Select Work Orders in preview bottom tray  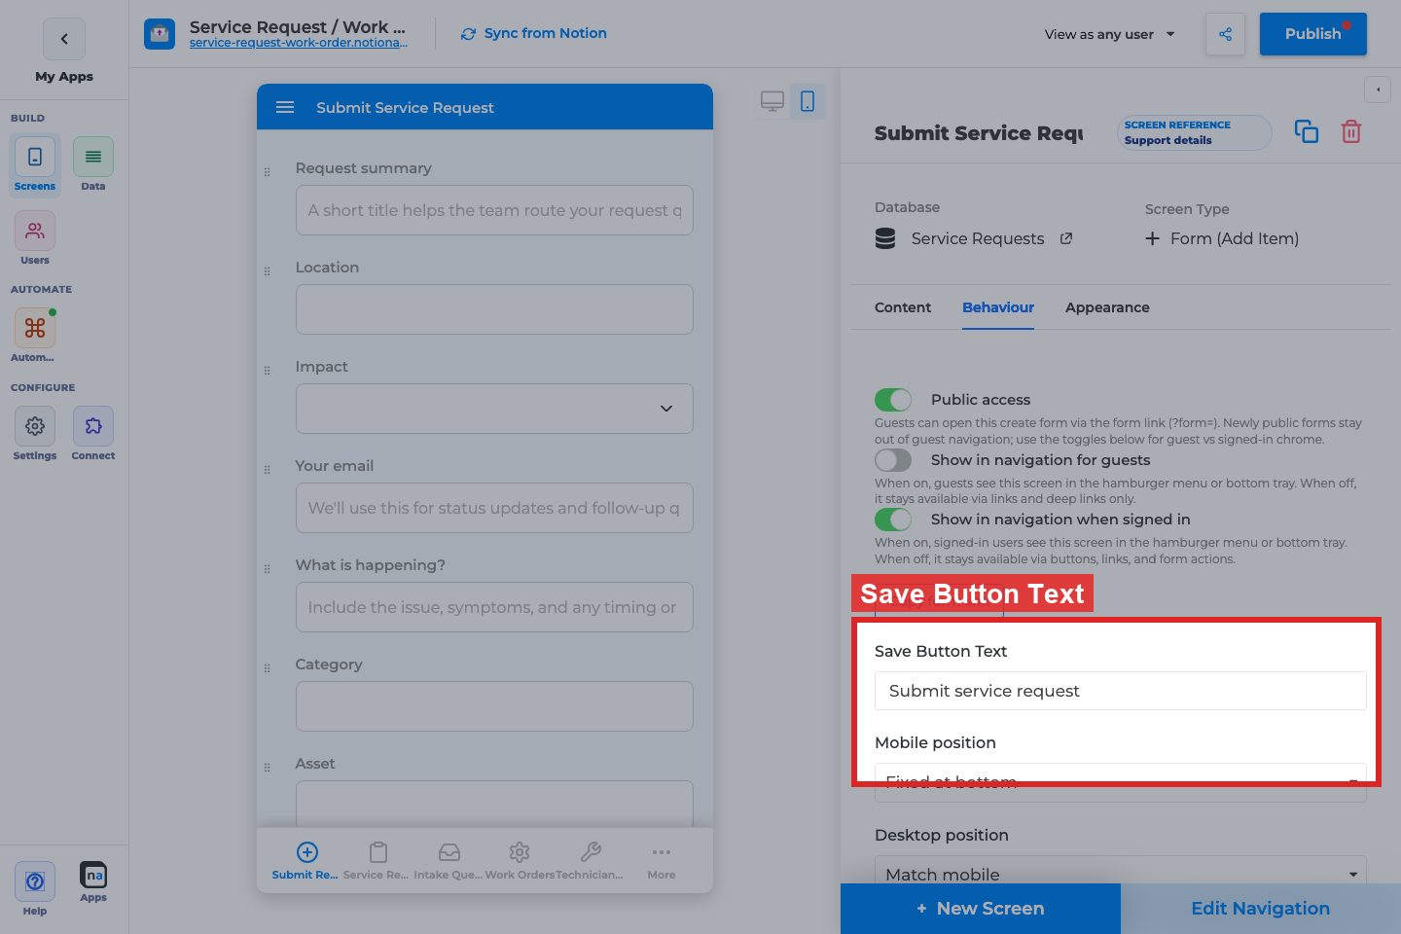point(520,860)
